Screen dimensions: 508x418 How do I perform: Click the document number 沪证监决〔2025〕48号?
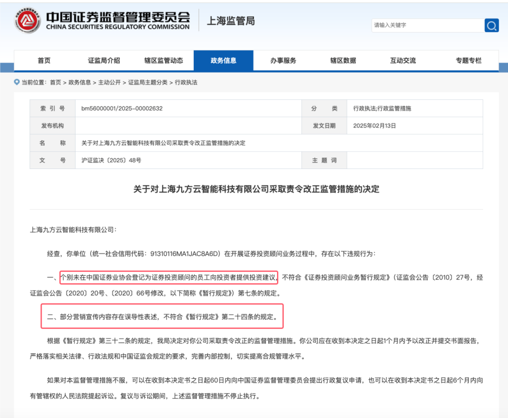click(111, 160)
